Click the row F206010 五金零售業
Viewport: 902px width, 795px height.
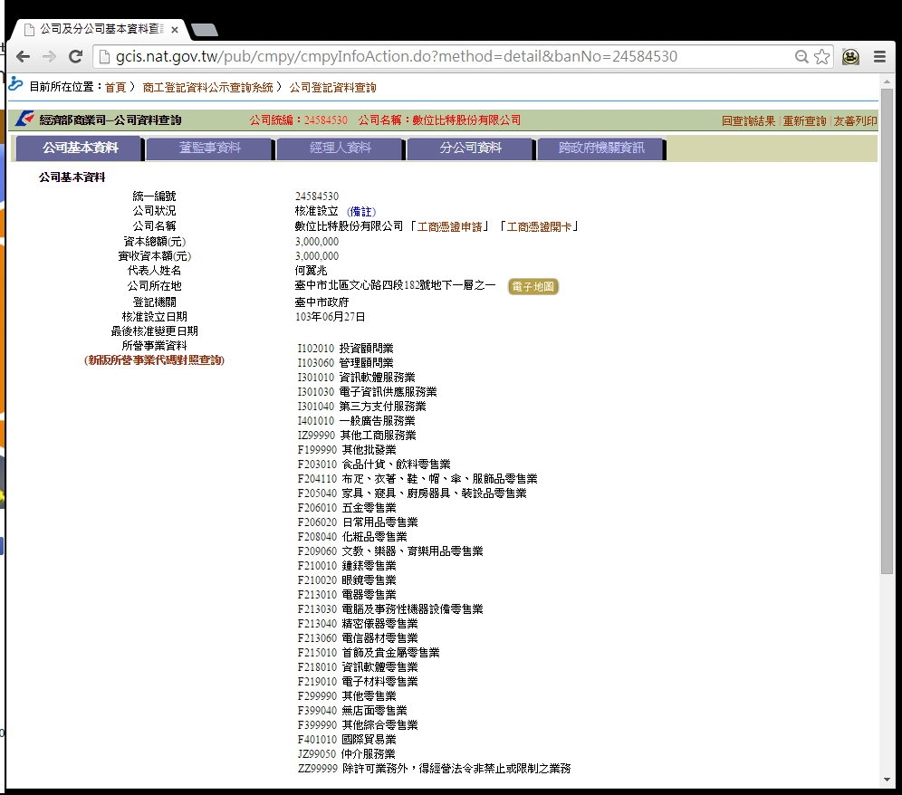(347, 507)
